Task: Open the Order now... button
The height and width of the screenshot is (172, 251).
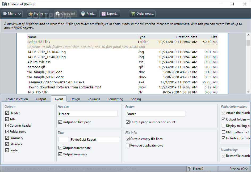Action: coord(142,14)
